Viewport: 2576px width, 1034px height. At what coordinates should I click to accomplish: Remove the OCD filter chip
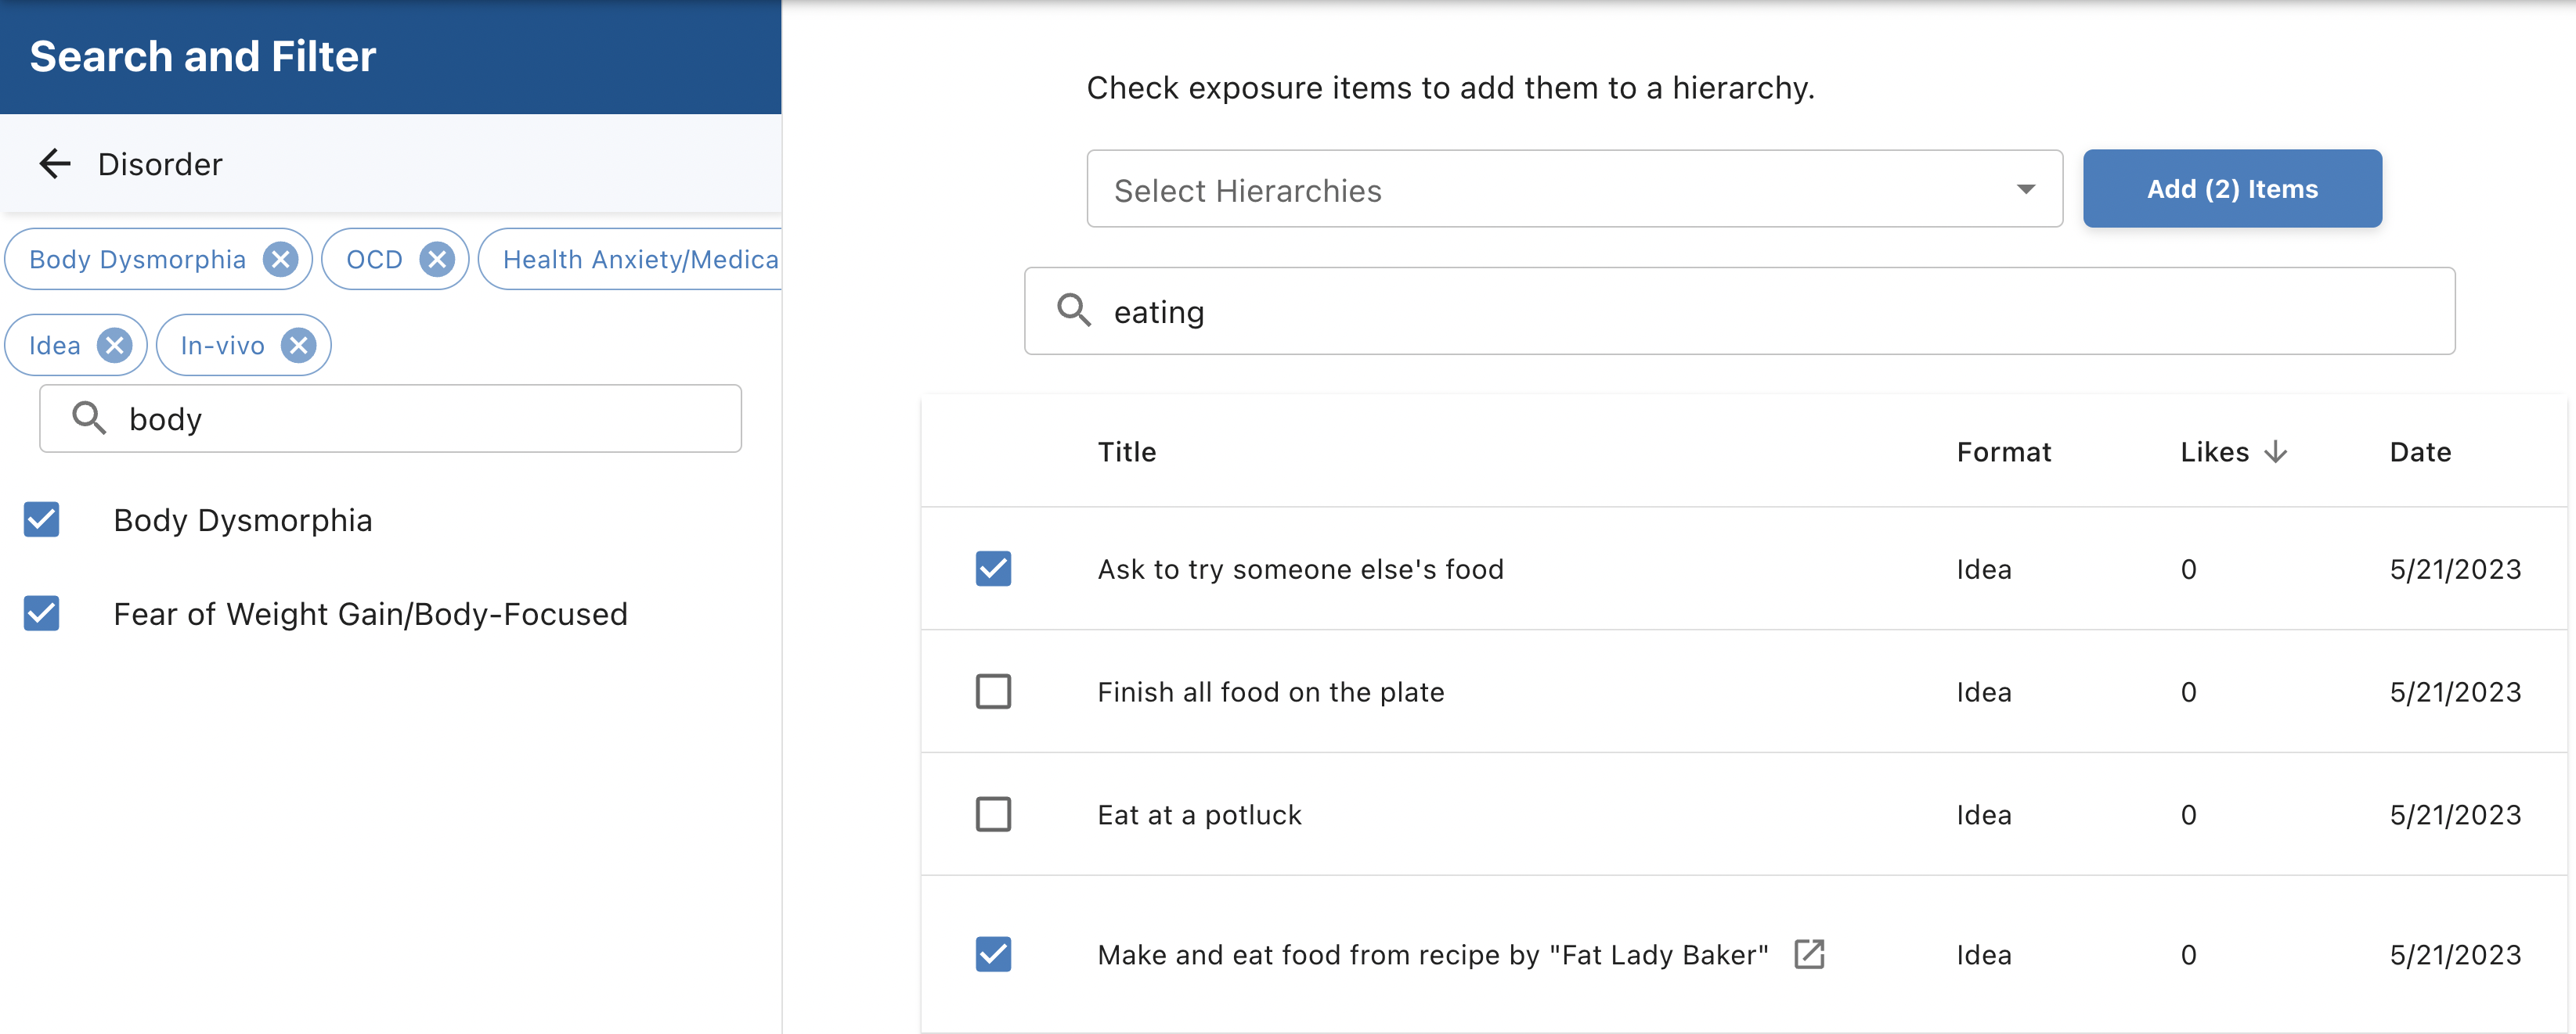point(437,260)
